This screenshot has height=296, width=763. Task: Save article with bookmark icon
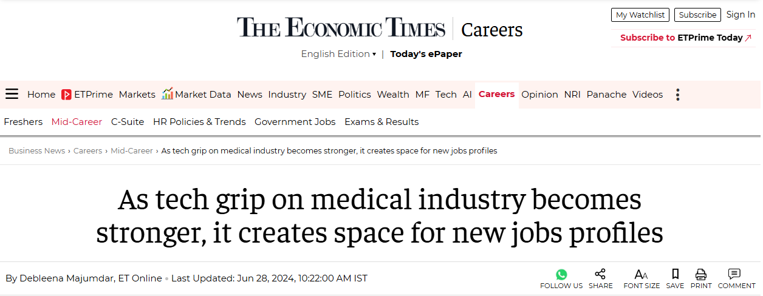coord(675,274)
